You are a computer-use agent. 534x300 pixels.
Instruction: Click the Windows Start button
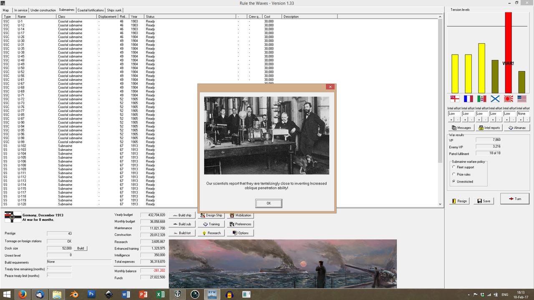pos(6,294)
